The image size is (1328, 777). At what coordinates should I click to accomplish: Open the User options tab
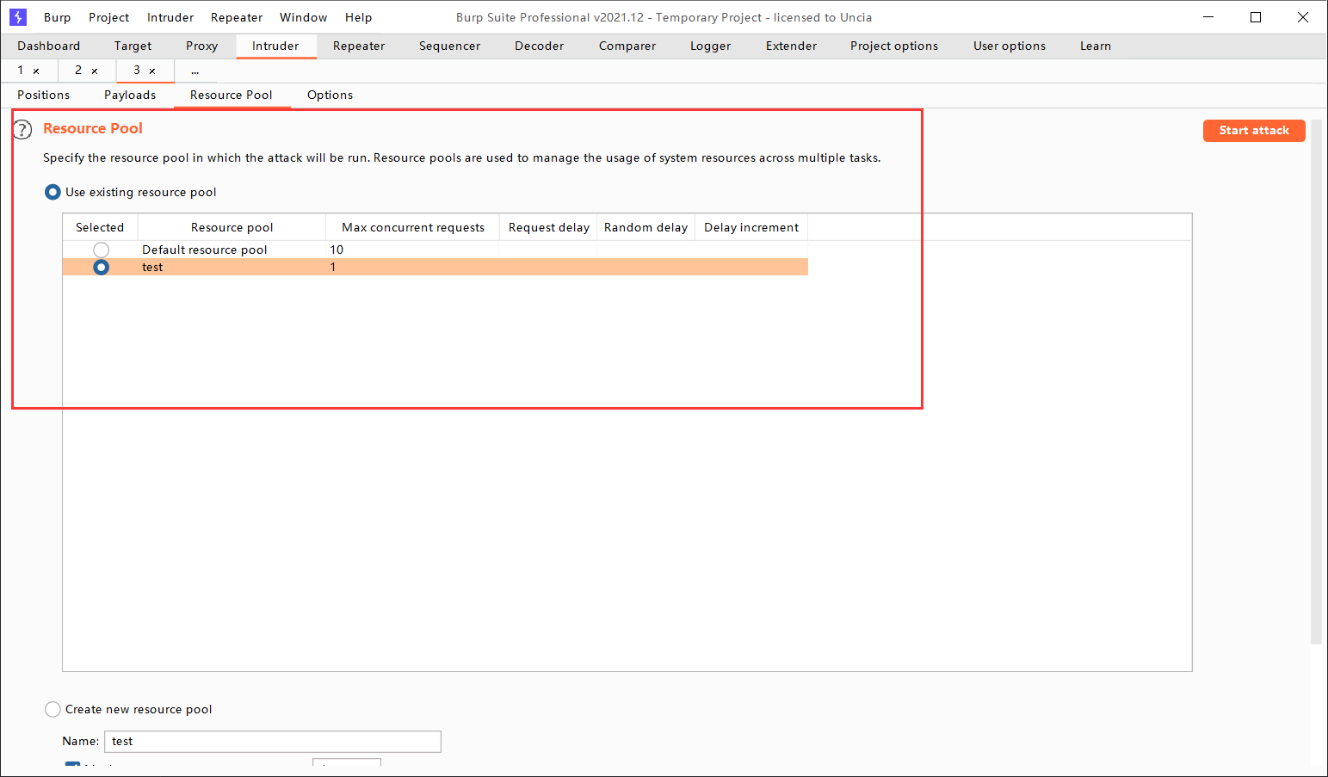pyautogui.click(x=1010, y=46)
